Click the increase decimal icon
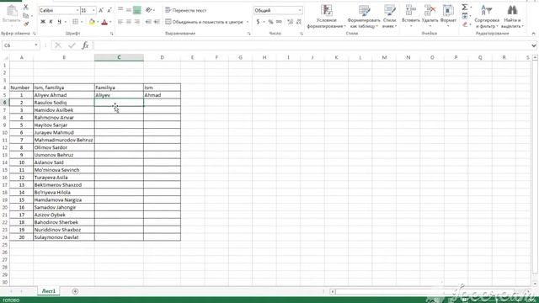The height and width of the screenshot is (303, 539). 290,22
